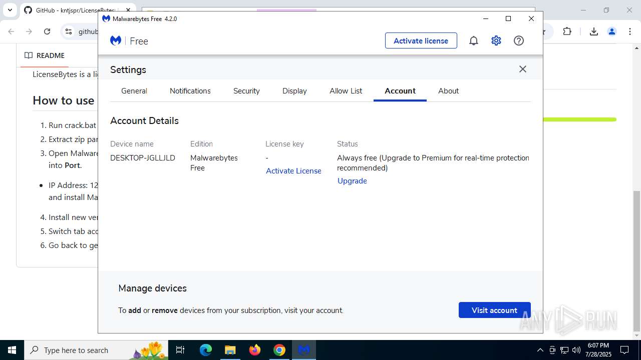Click Activate license button in header
Viewport: 641px width, 360px height.
pos(421,41)
